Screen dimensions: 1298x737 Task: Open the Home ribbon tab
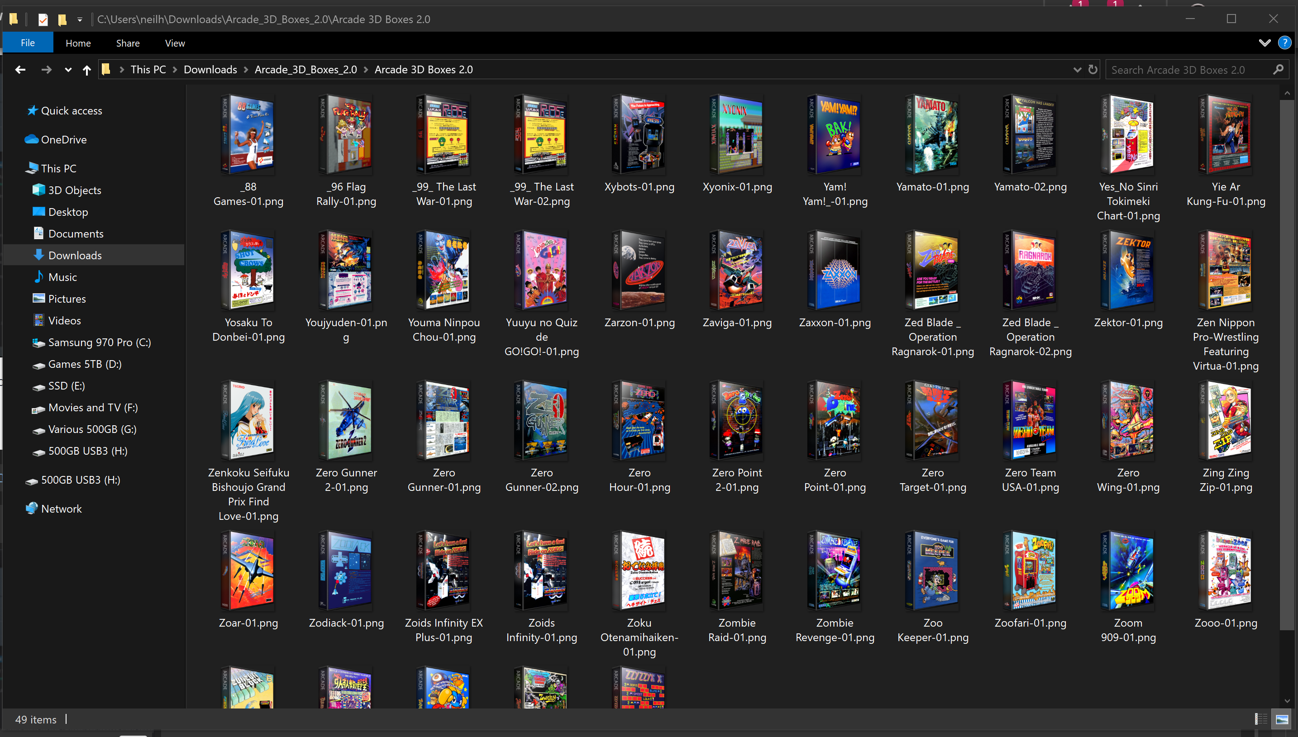pyautogui.click(x=78, y=43)
